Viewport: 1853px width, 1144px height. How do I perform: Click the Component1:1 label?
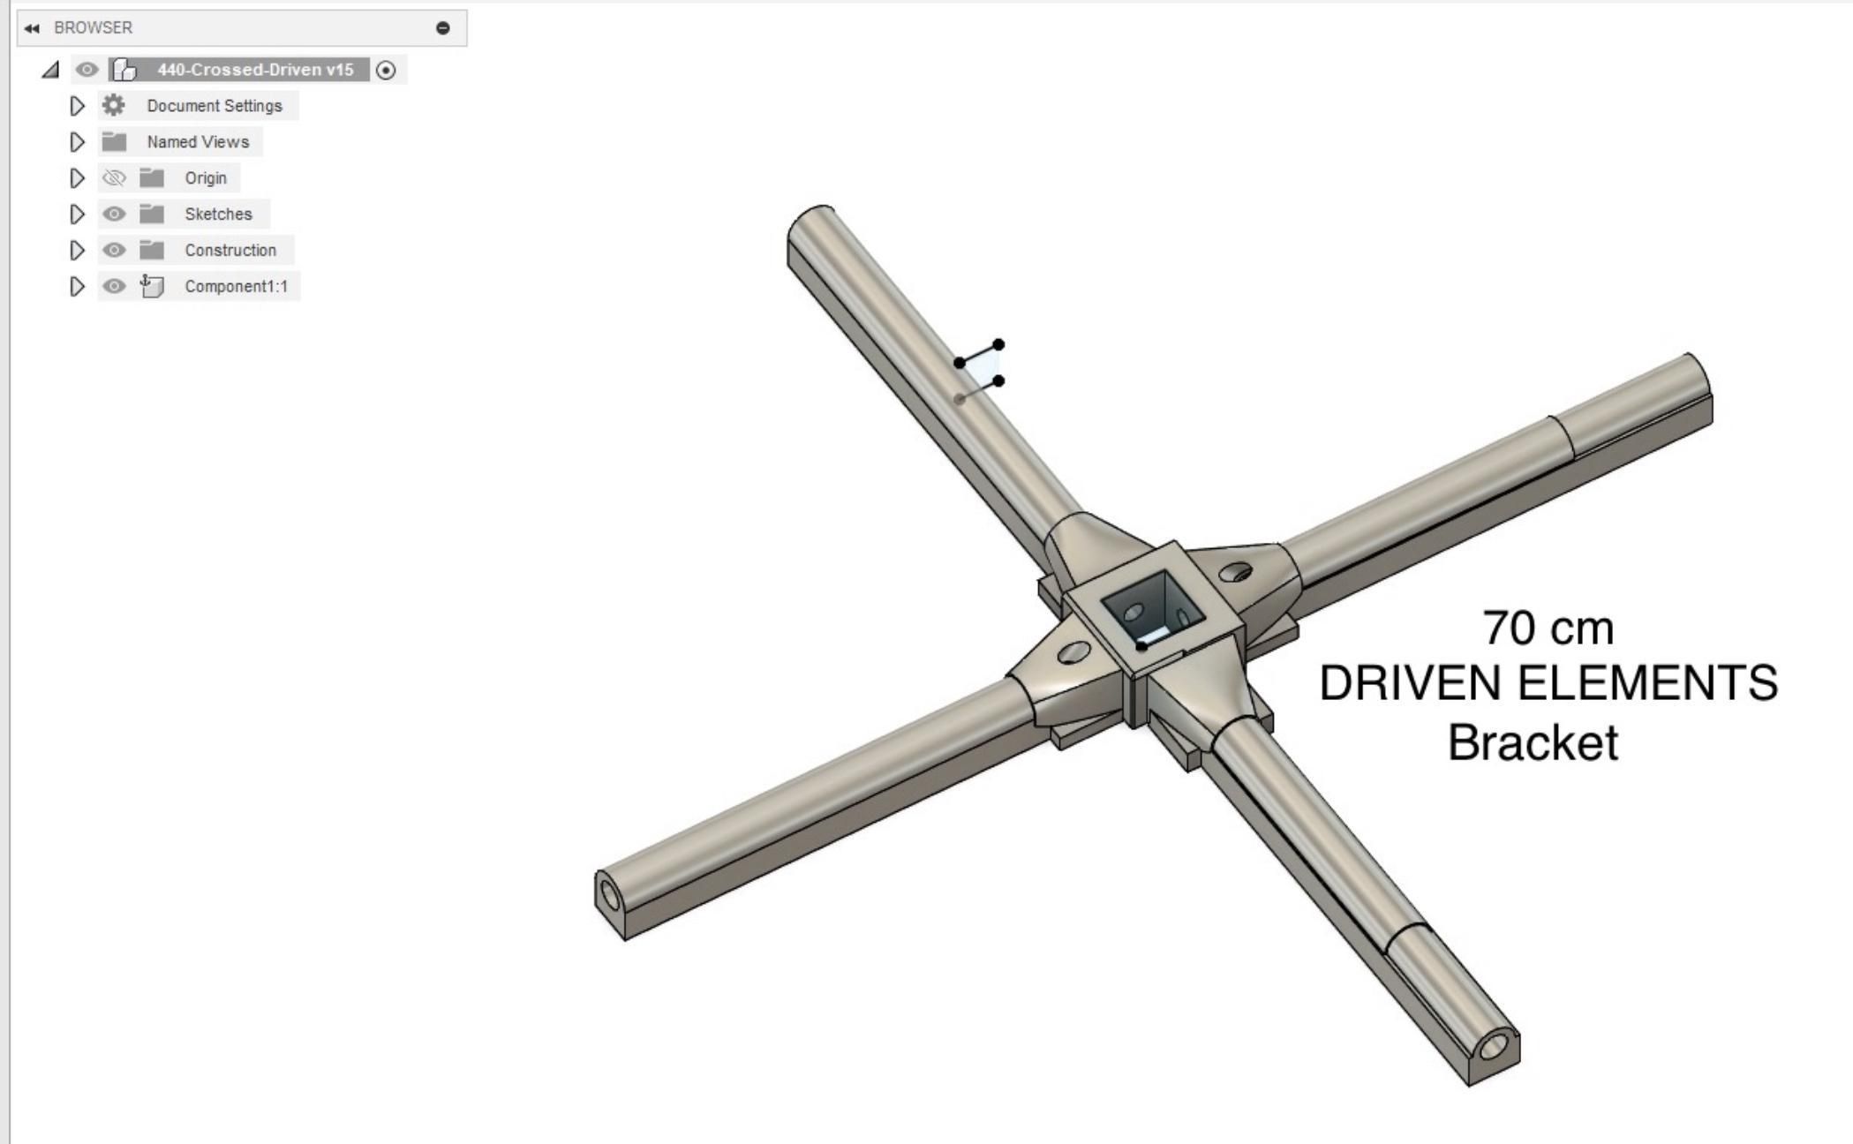(x=236, y=287)
